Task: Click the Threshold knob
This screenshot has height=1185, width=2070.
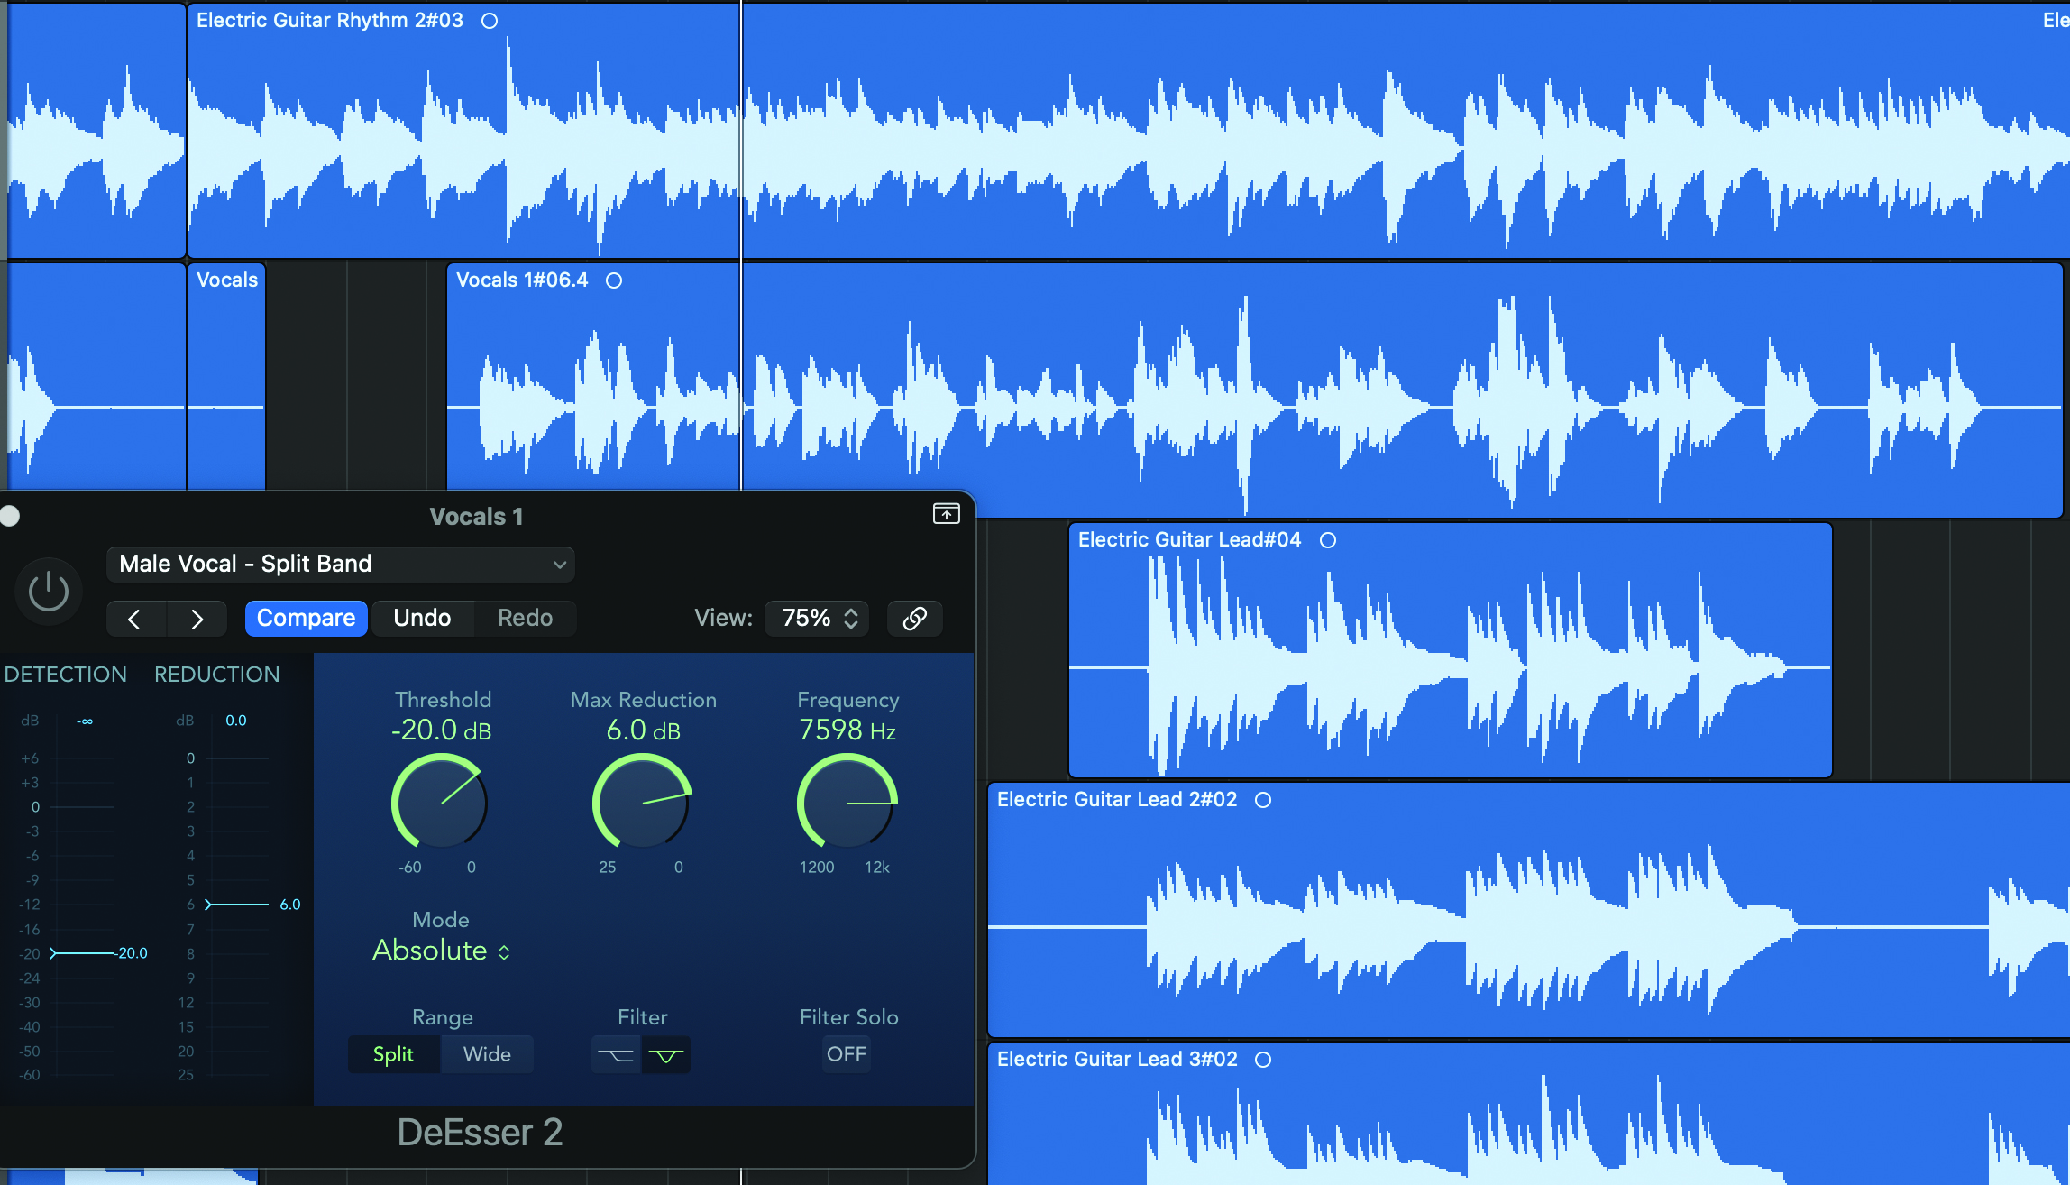Action: click(440, 802)
